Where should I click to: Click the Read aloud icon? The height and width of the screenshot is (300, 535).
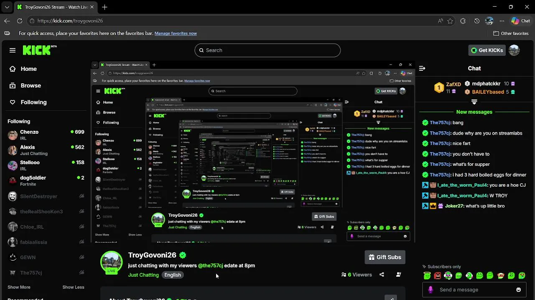(x=441, y=21)
